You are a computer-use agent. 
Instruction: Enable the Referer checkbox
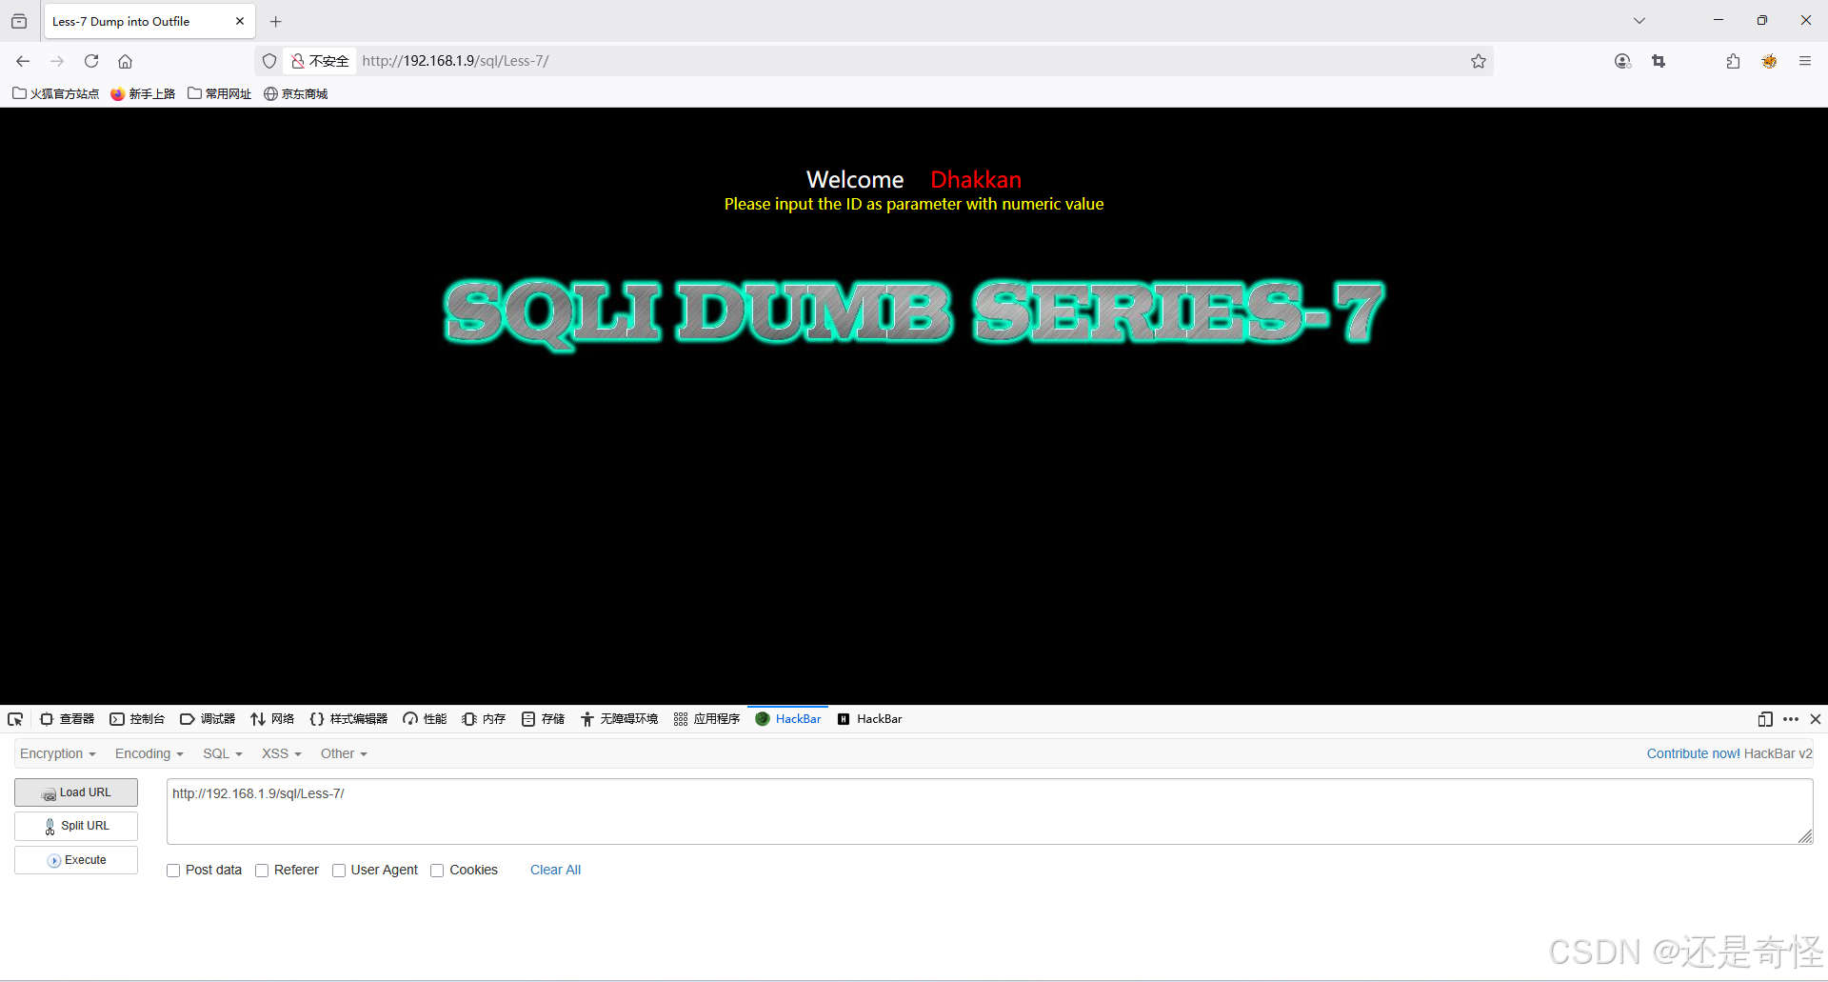[262, 871]
